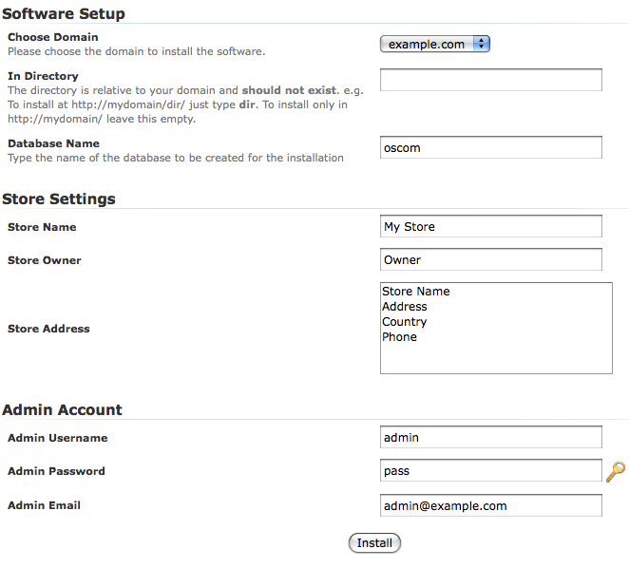This screenshot has height=568, width=629.
Task: Click the Database Name field containing oscom
Action: click(491, 147)
